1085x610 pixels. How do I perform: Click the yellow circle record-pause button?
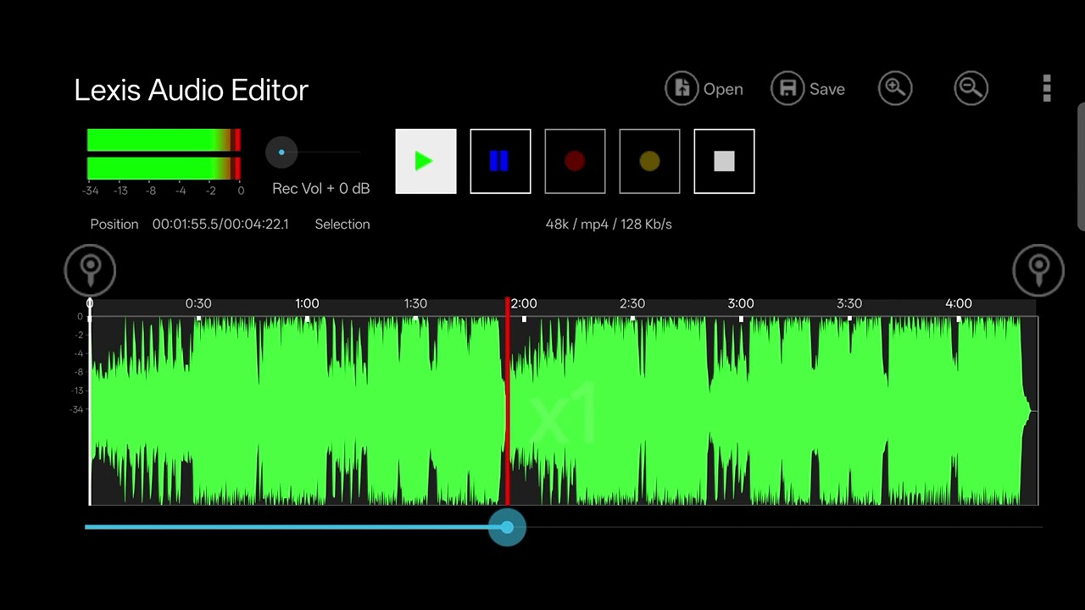tap(649, 161)
